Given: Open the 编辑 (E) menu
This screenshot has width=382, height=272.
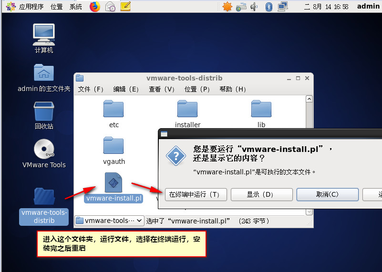Looking at the screenshot, I should [x=126, y=89].
